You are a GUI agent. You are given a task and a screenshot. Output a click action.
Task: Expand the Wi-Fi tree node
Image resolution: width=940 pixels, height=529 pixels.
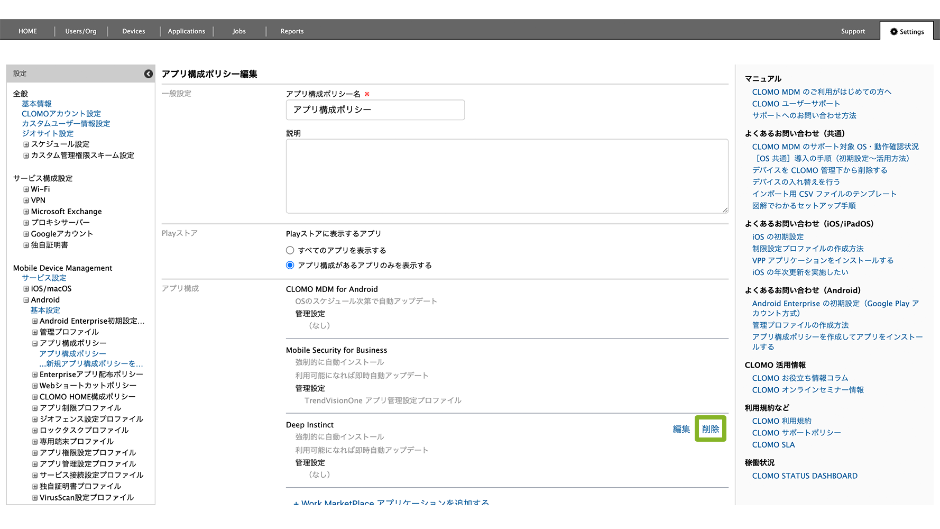pyautogui.click(x=26, y=189)
